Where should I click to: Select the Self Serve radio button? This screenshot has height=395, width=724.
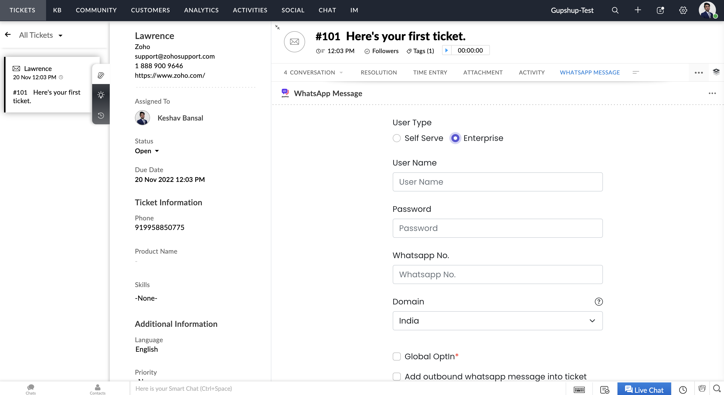396,138
